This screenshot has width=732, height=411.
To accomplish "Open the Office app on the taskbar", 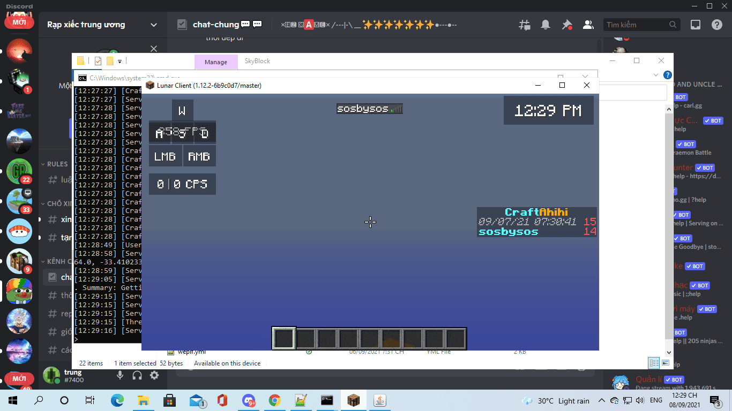I will [222, 400].
